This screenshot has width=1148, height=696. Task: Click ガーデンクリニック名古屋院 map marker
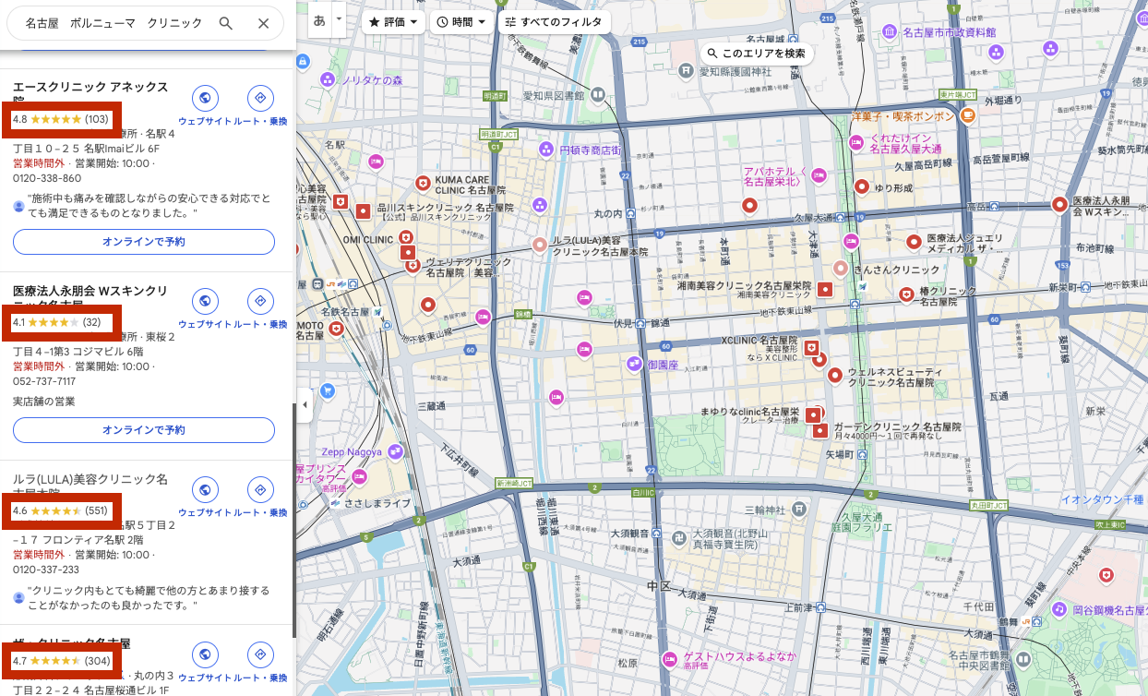[820, 430]
